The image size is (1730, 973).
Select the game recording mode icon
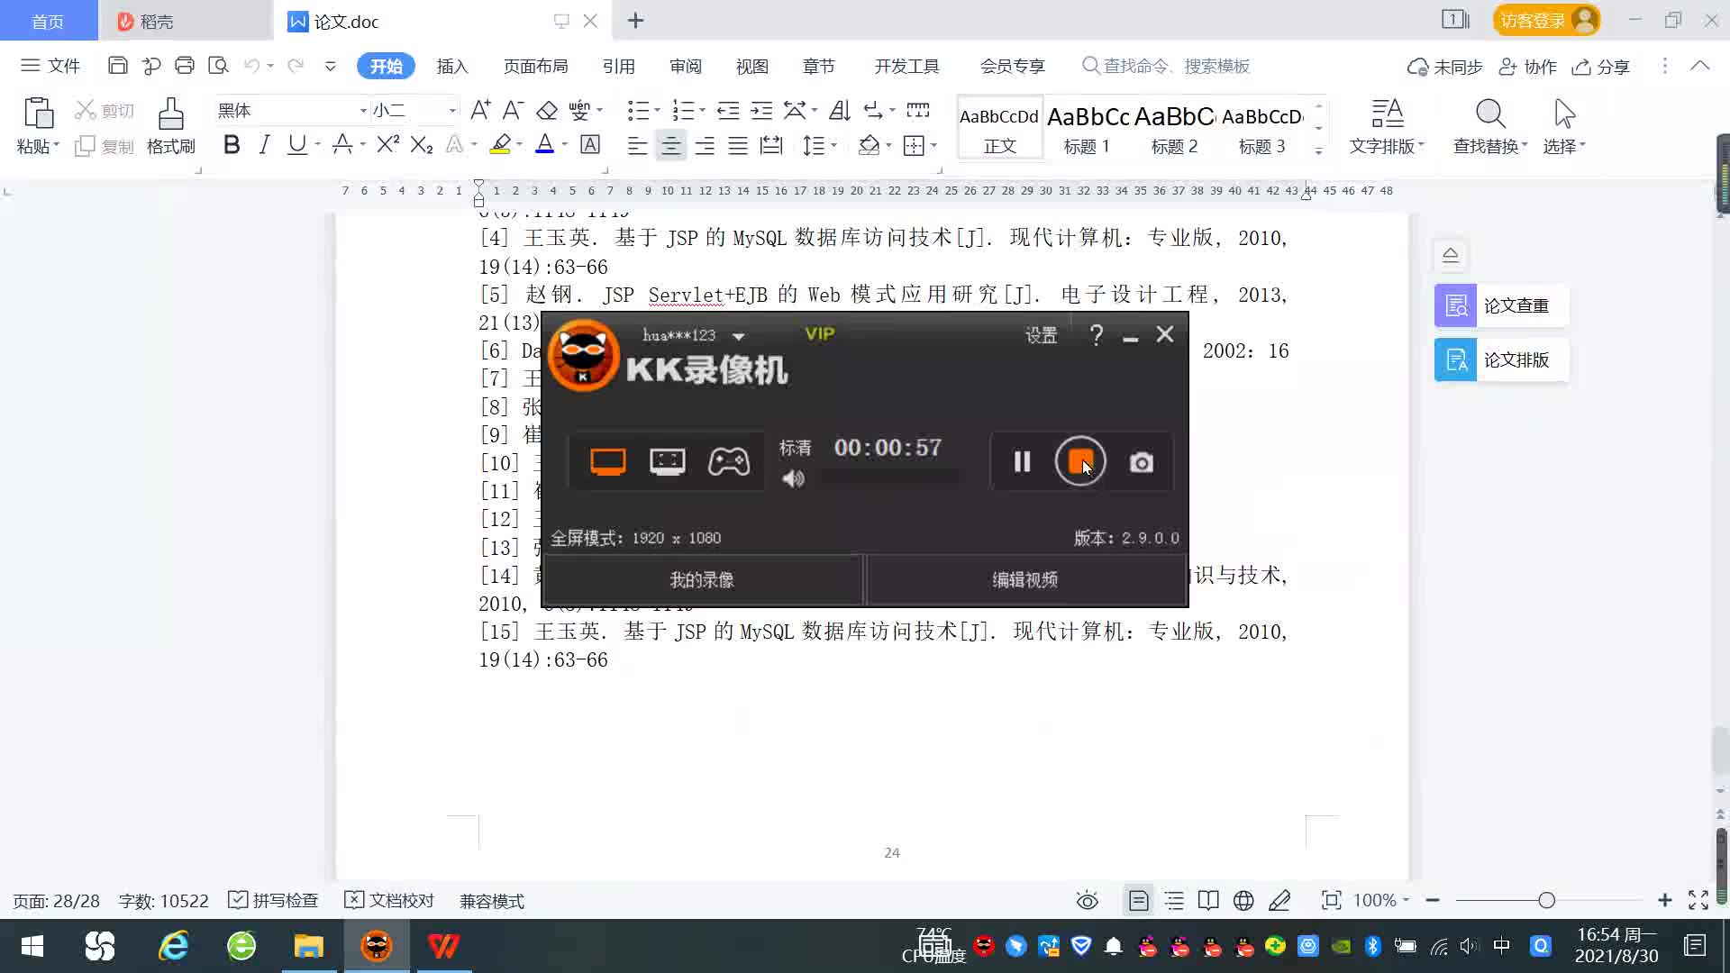728,462
